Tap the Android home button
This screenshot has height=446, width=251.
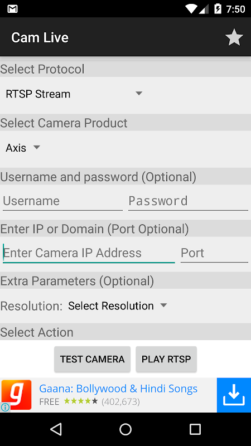point(126,429)
